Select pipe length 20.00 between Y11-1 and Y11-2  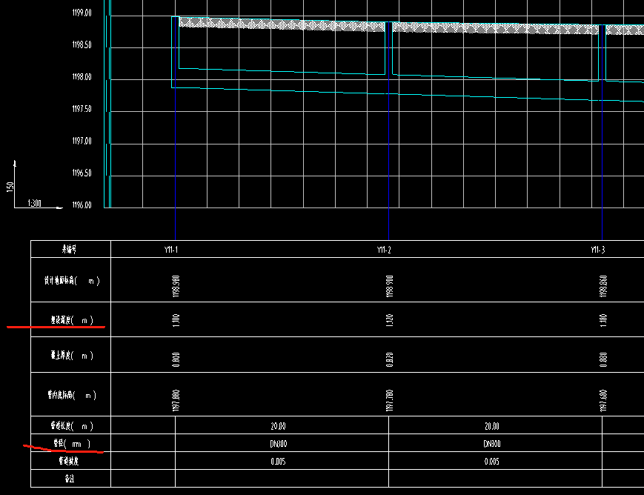pos(278,426)
